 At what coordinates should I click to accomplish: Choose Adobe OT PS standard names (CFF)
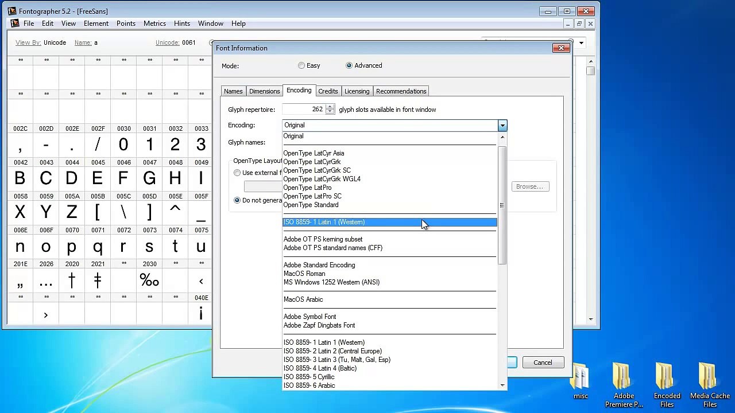click(x=389, y=248)
